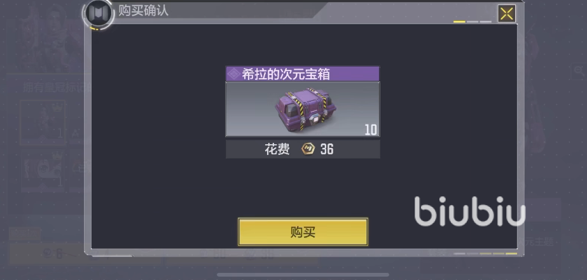Click the dimmed upper crown character thumbnail
The image size is (587, 280).
pos(43,123)
